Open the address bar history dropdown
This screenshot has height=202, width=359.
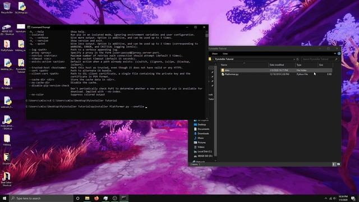(294, 59)
